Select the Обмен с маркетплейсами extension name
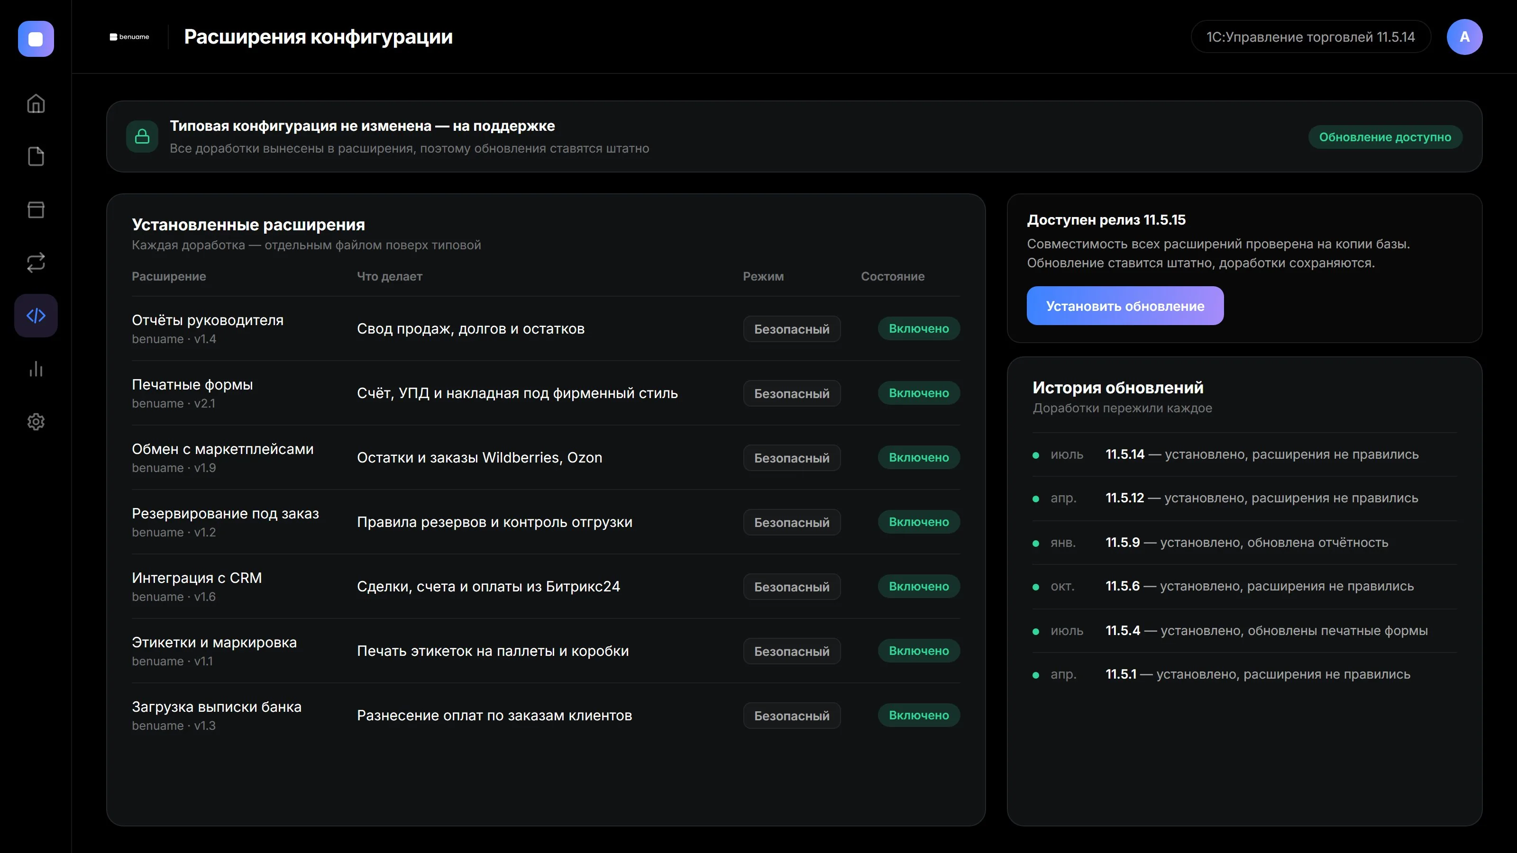 click(223, 449)
